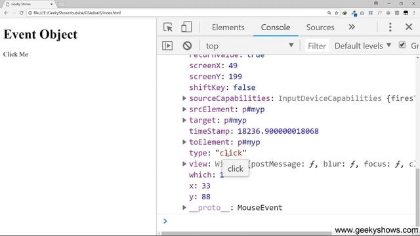Expand the target property

[x=184, y=120]
